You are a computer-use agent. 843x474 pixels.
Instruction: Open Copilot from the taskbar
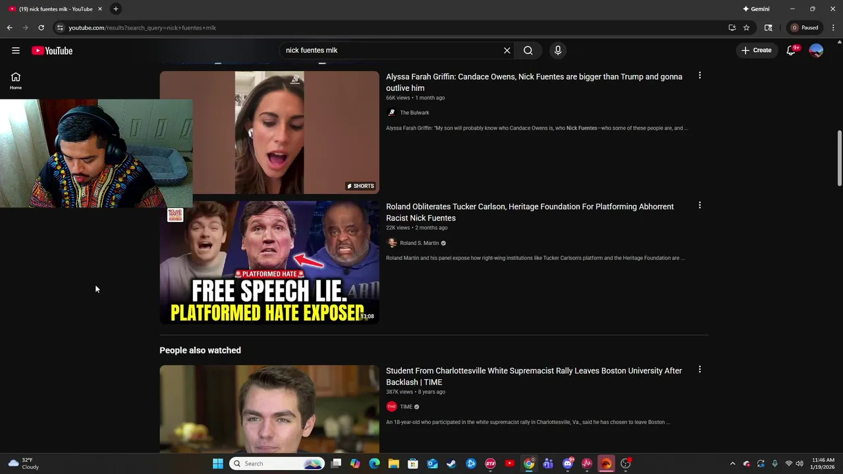coord(356,463)
